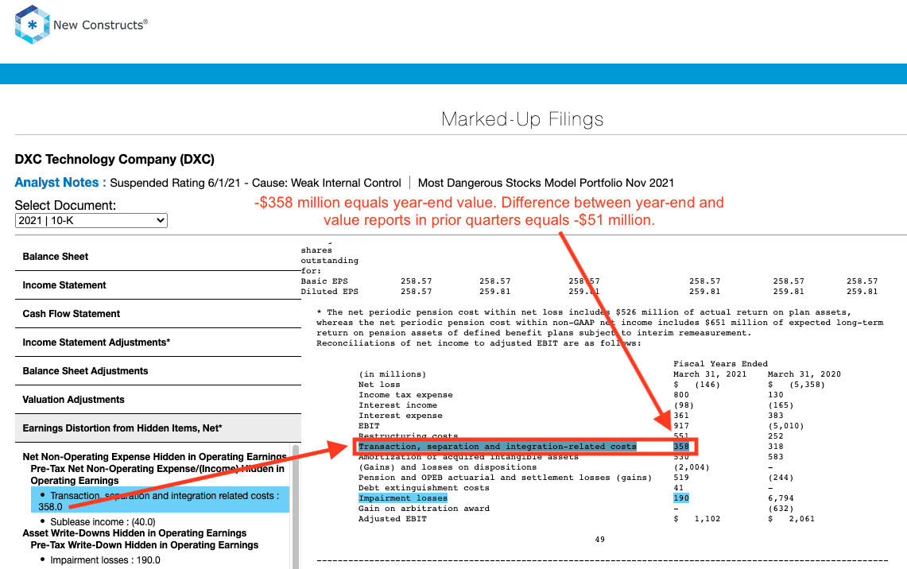Click the New Constructs hexagon logo icon
The height and width of the screenshot is (569, 907).
click(33, 25)
